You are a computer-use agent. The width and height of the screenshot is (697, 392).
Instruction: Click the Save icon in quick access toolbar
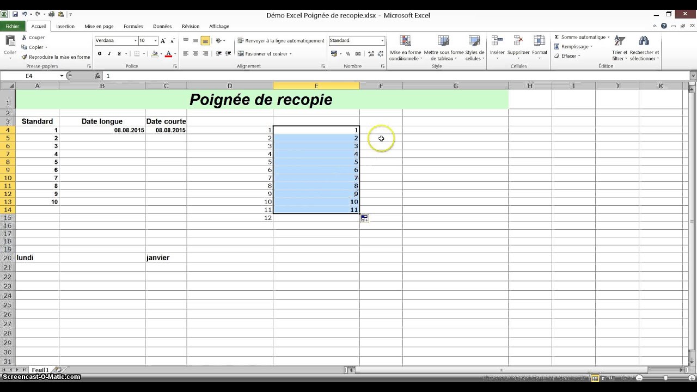(x=15, y=14)
